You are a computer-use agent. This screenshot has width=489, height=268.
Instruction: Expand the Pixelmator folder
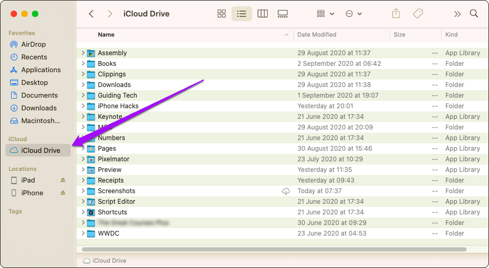(83, 159)
